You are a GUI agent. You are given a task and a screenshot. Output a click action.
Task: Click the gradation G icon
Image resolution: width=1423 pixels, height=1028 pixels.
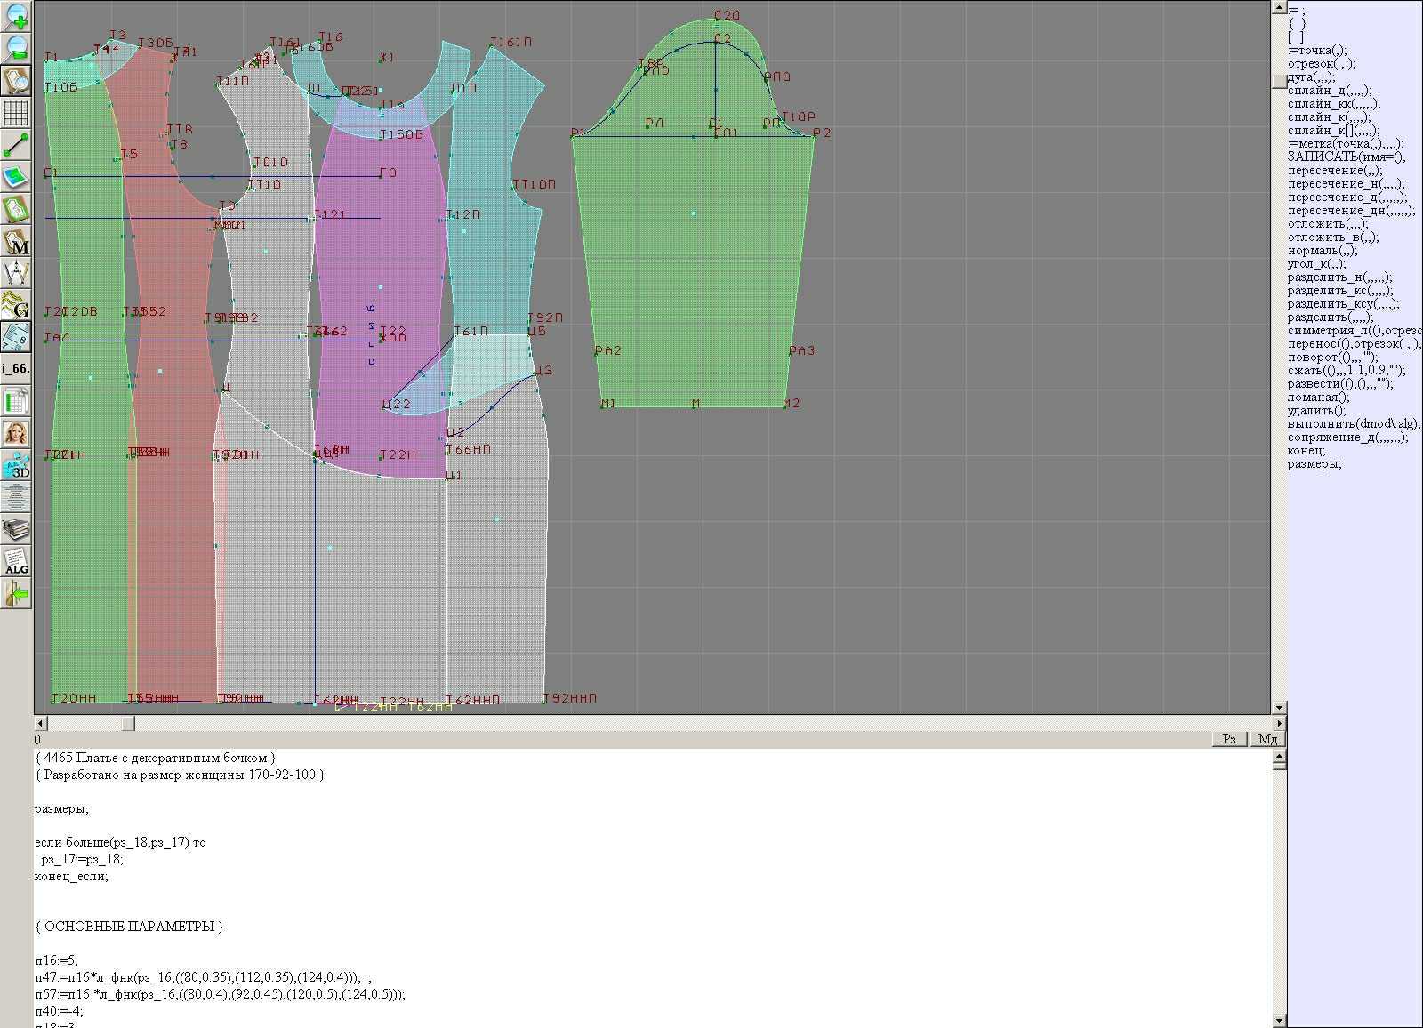pyautogui.click(x=16, y=305)
